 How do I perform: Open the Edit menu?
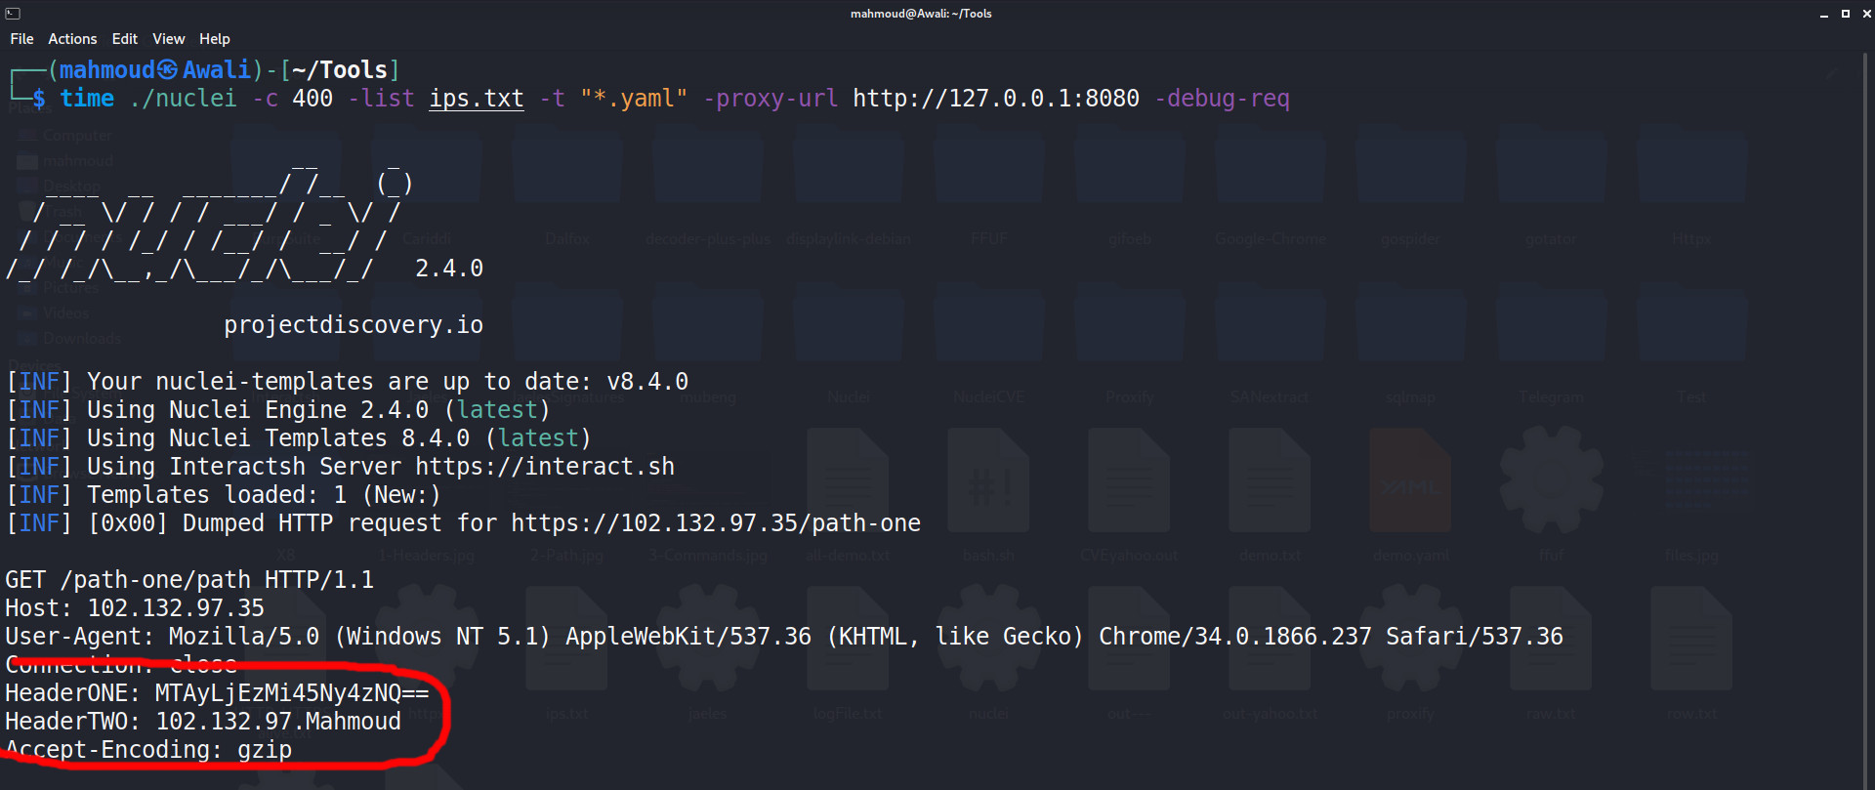tap(125, 39)
